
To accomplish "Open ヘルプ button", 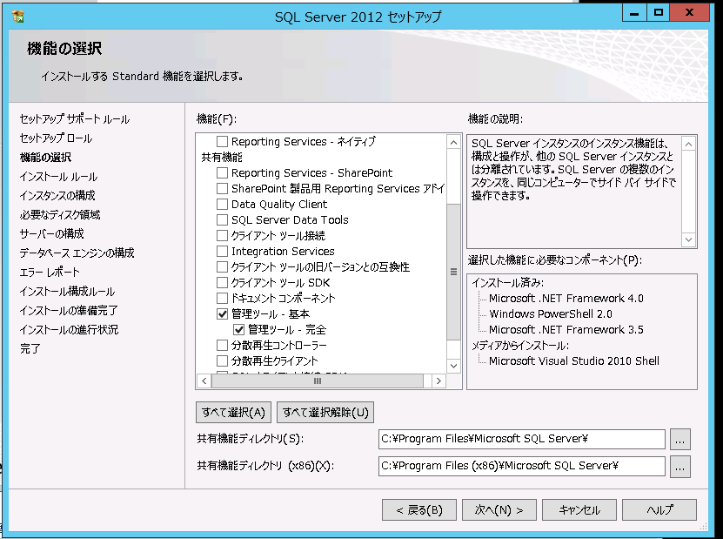I will click(659, 510).
